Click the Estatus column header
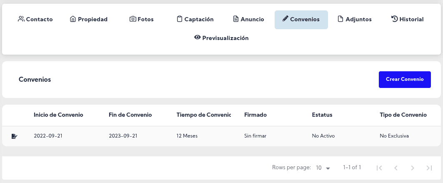 (x=322, y=115)
